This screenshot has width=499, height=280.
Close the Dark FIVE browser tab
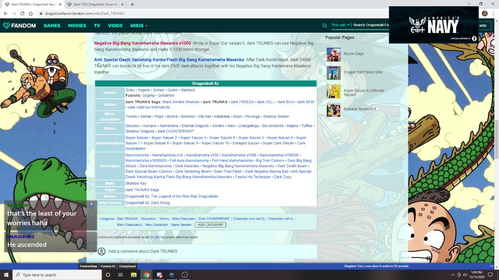[x=123, y=4]
